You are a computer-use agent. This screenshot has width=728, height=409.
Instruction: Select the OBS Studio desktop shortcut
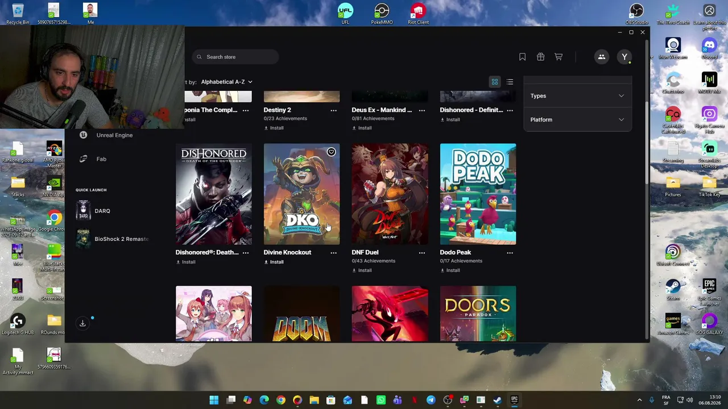tap(636, 14)
